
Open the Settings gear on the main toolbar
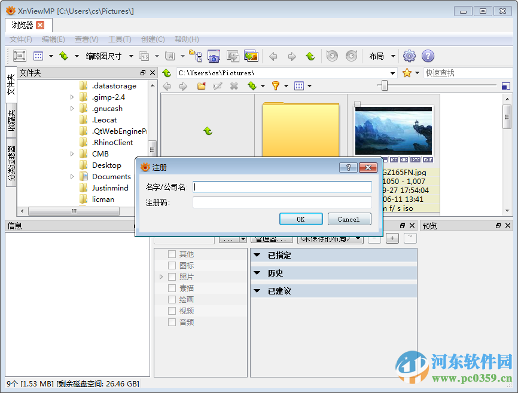coord(409,56)
